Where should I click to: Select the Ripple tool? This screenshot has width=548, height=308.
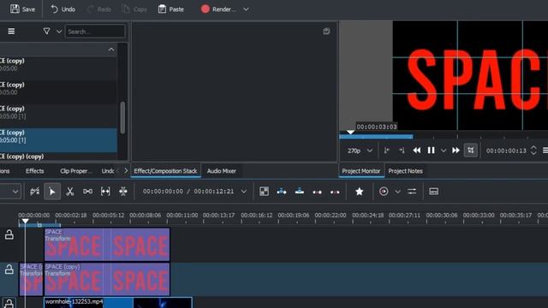[x=123, y=192]
